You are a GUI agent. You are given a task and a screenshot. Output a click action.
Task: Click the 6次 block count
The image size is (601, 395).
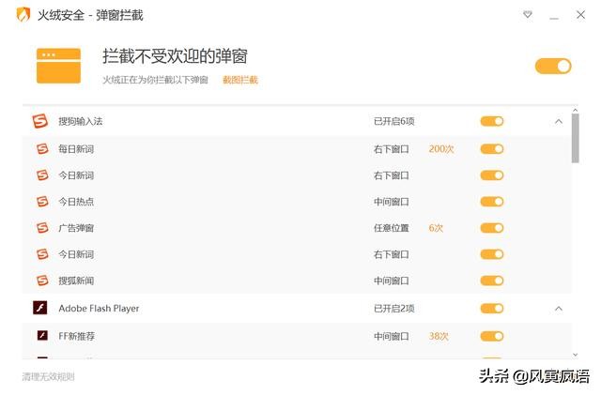(436, 228)
